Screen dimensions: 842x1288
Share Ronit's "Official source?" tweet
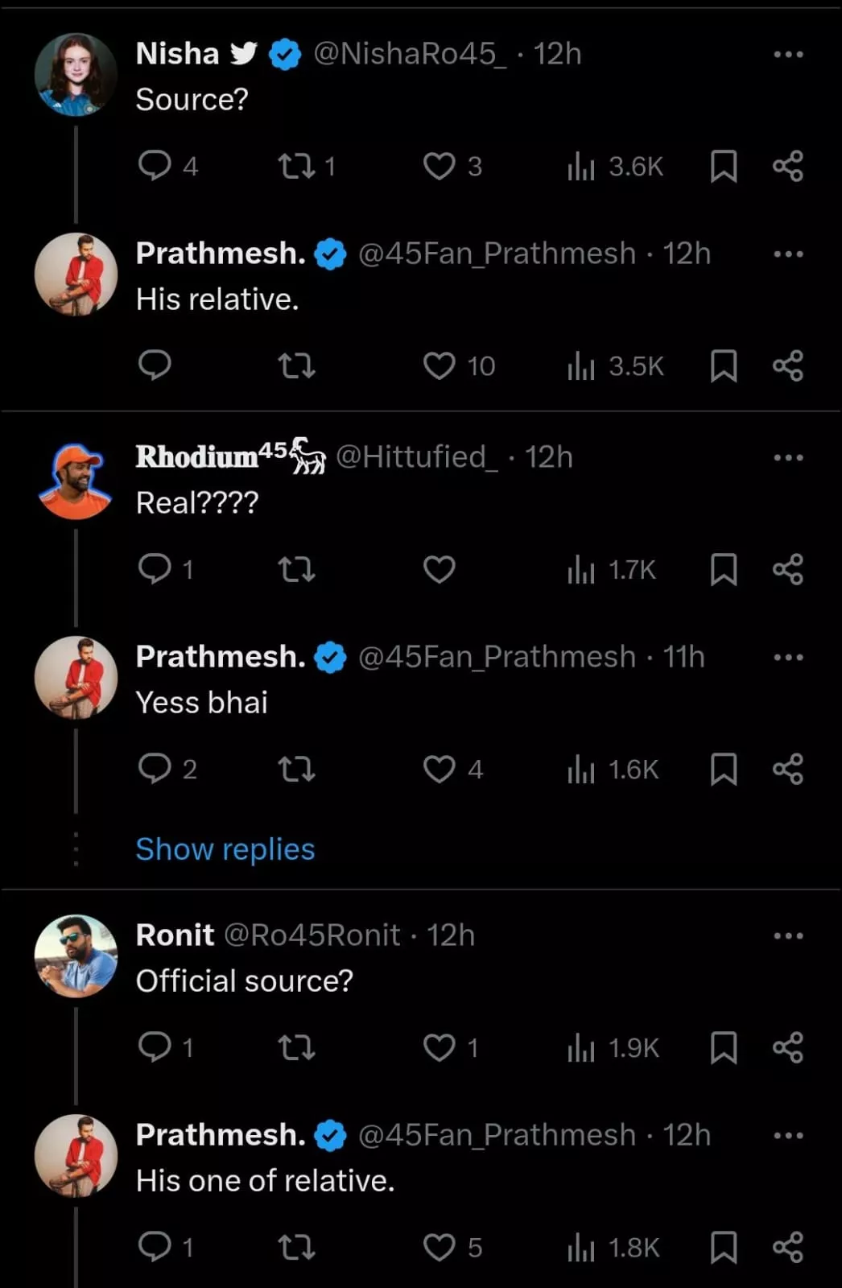pos(787,1047)
